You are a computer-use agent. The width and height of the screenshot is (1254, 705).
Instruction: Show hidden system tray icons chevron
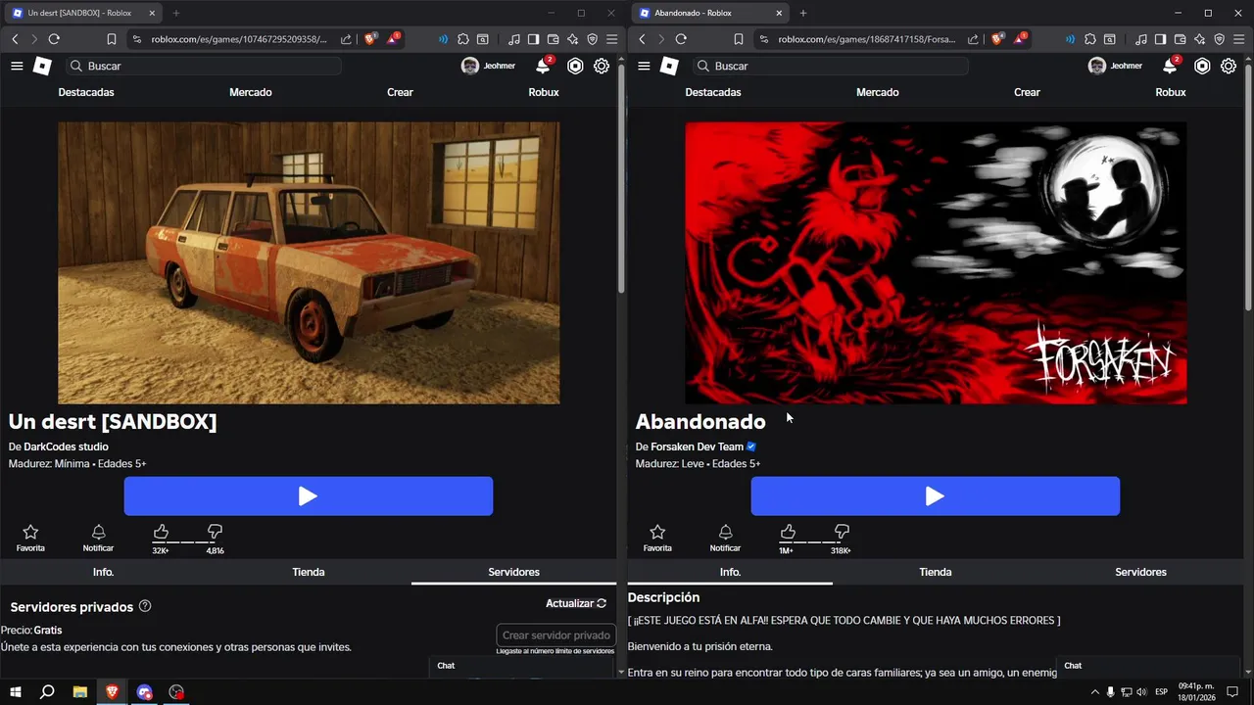(1095, 692)
